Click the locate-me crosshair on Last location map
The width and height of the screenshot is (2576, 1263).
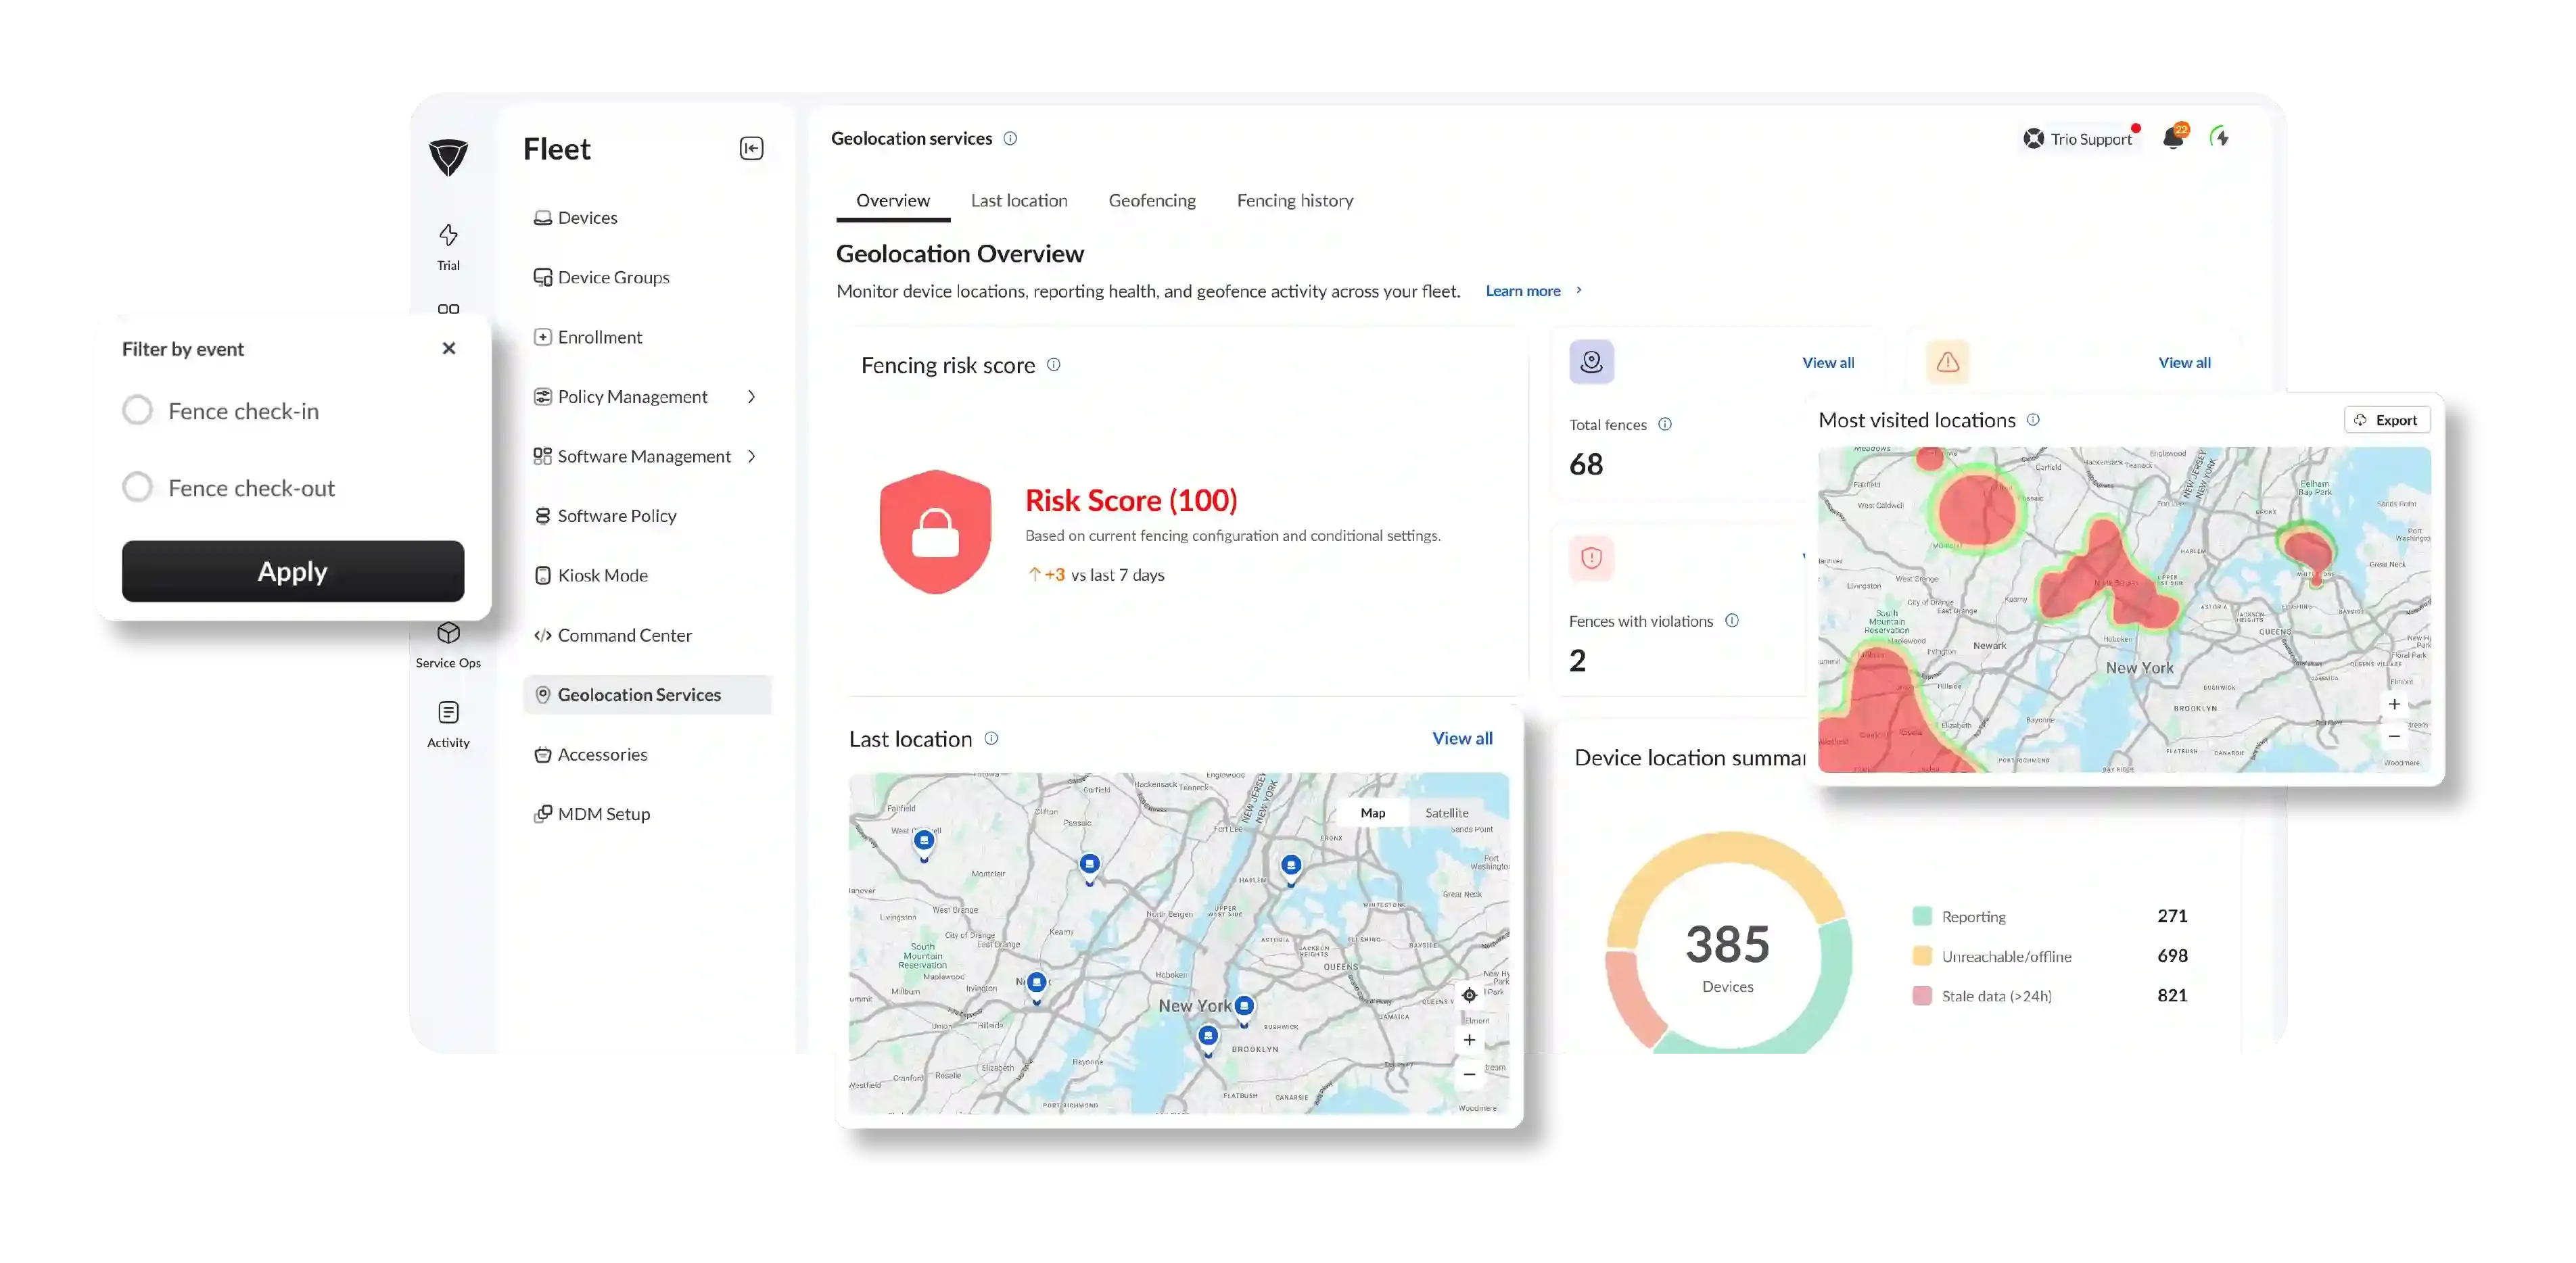pos(1469,995)
